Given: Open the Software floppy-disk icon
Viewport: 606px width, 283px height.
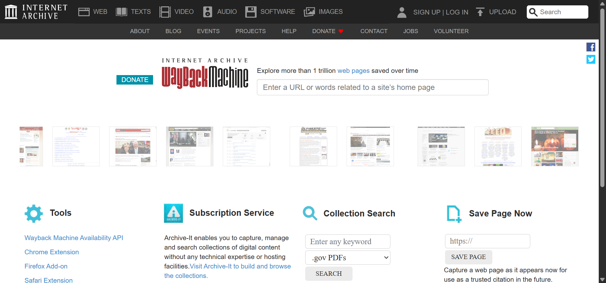Looking at the screenshot, I should (x=251, y=12).
